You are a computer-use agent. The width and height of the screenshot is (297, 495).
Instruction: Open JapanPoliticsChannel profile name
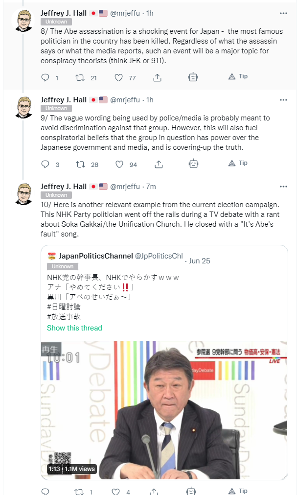point(95,256)
